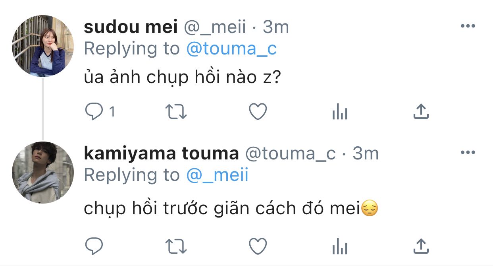Share kamiyama touma's tweet
Viewport: 493px width, 266px height.
coord(421,247)
